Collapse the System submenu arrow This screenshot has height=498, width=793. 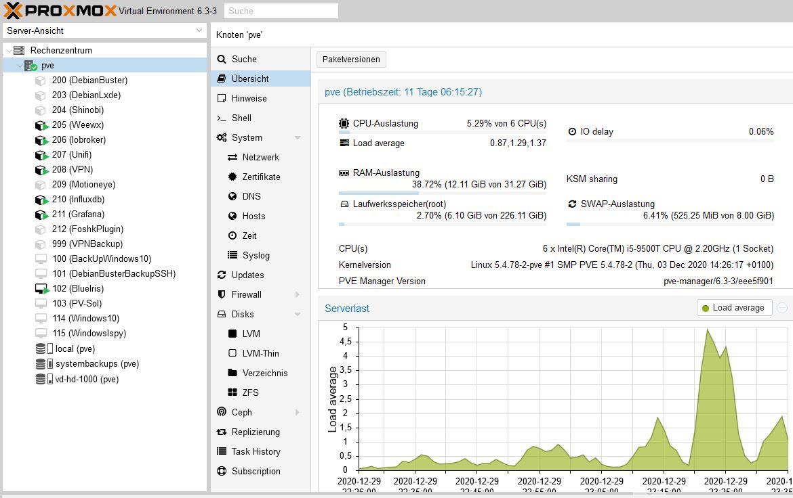pos(298,138)
